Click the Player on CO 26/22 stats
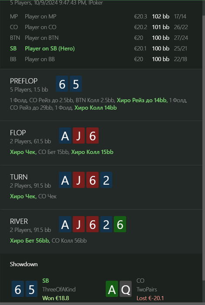 click(181, 27)
